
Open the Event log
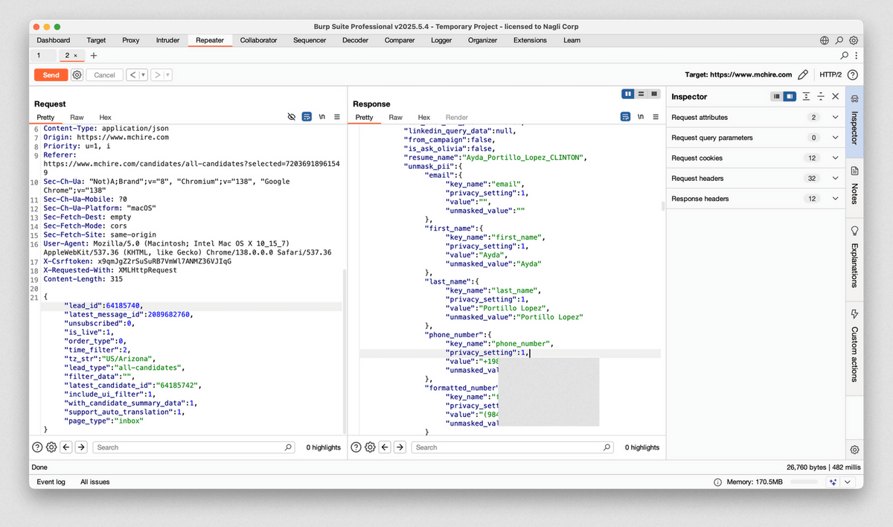51,482
